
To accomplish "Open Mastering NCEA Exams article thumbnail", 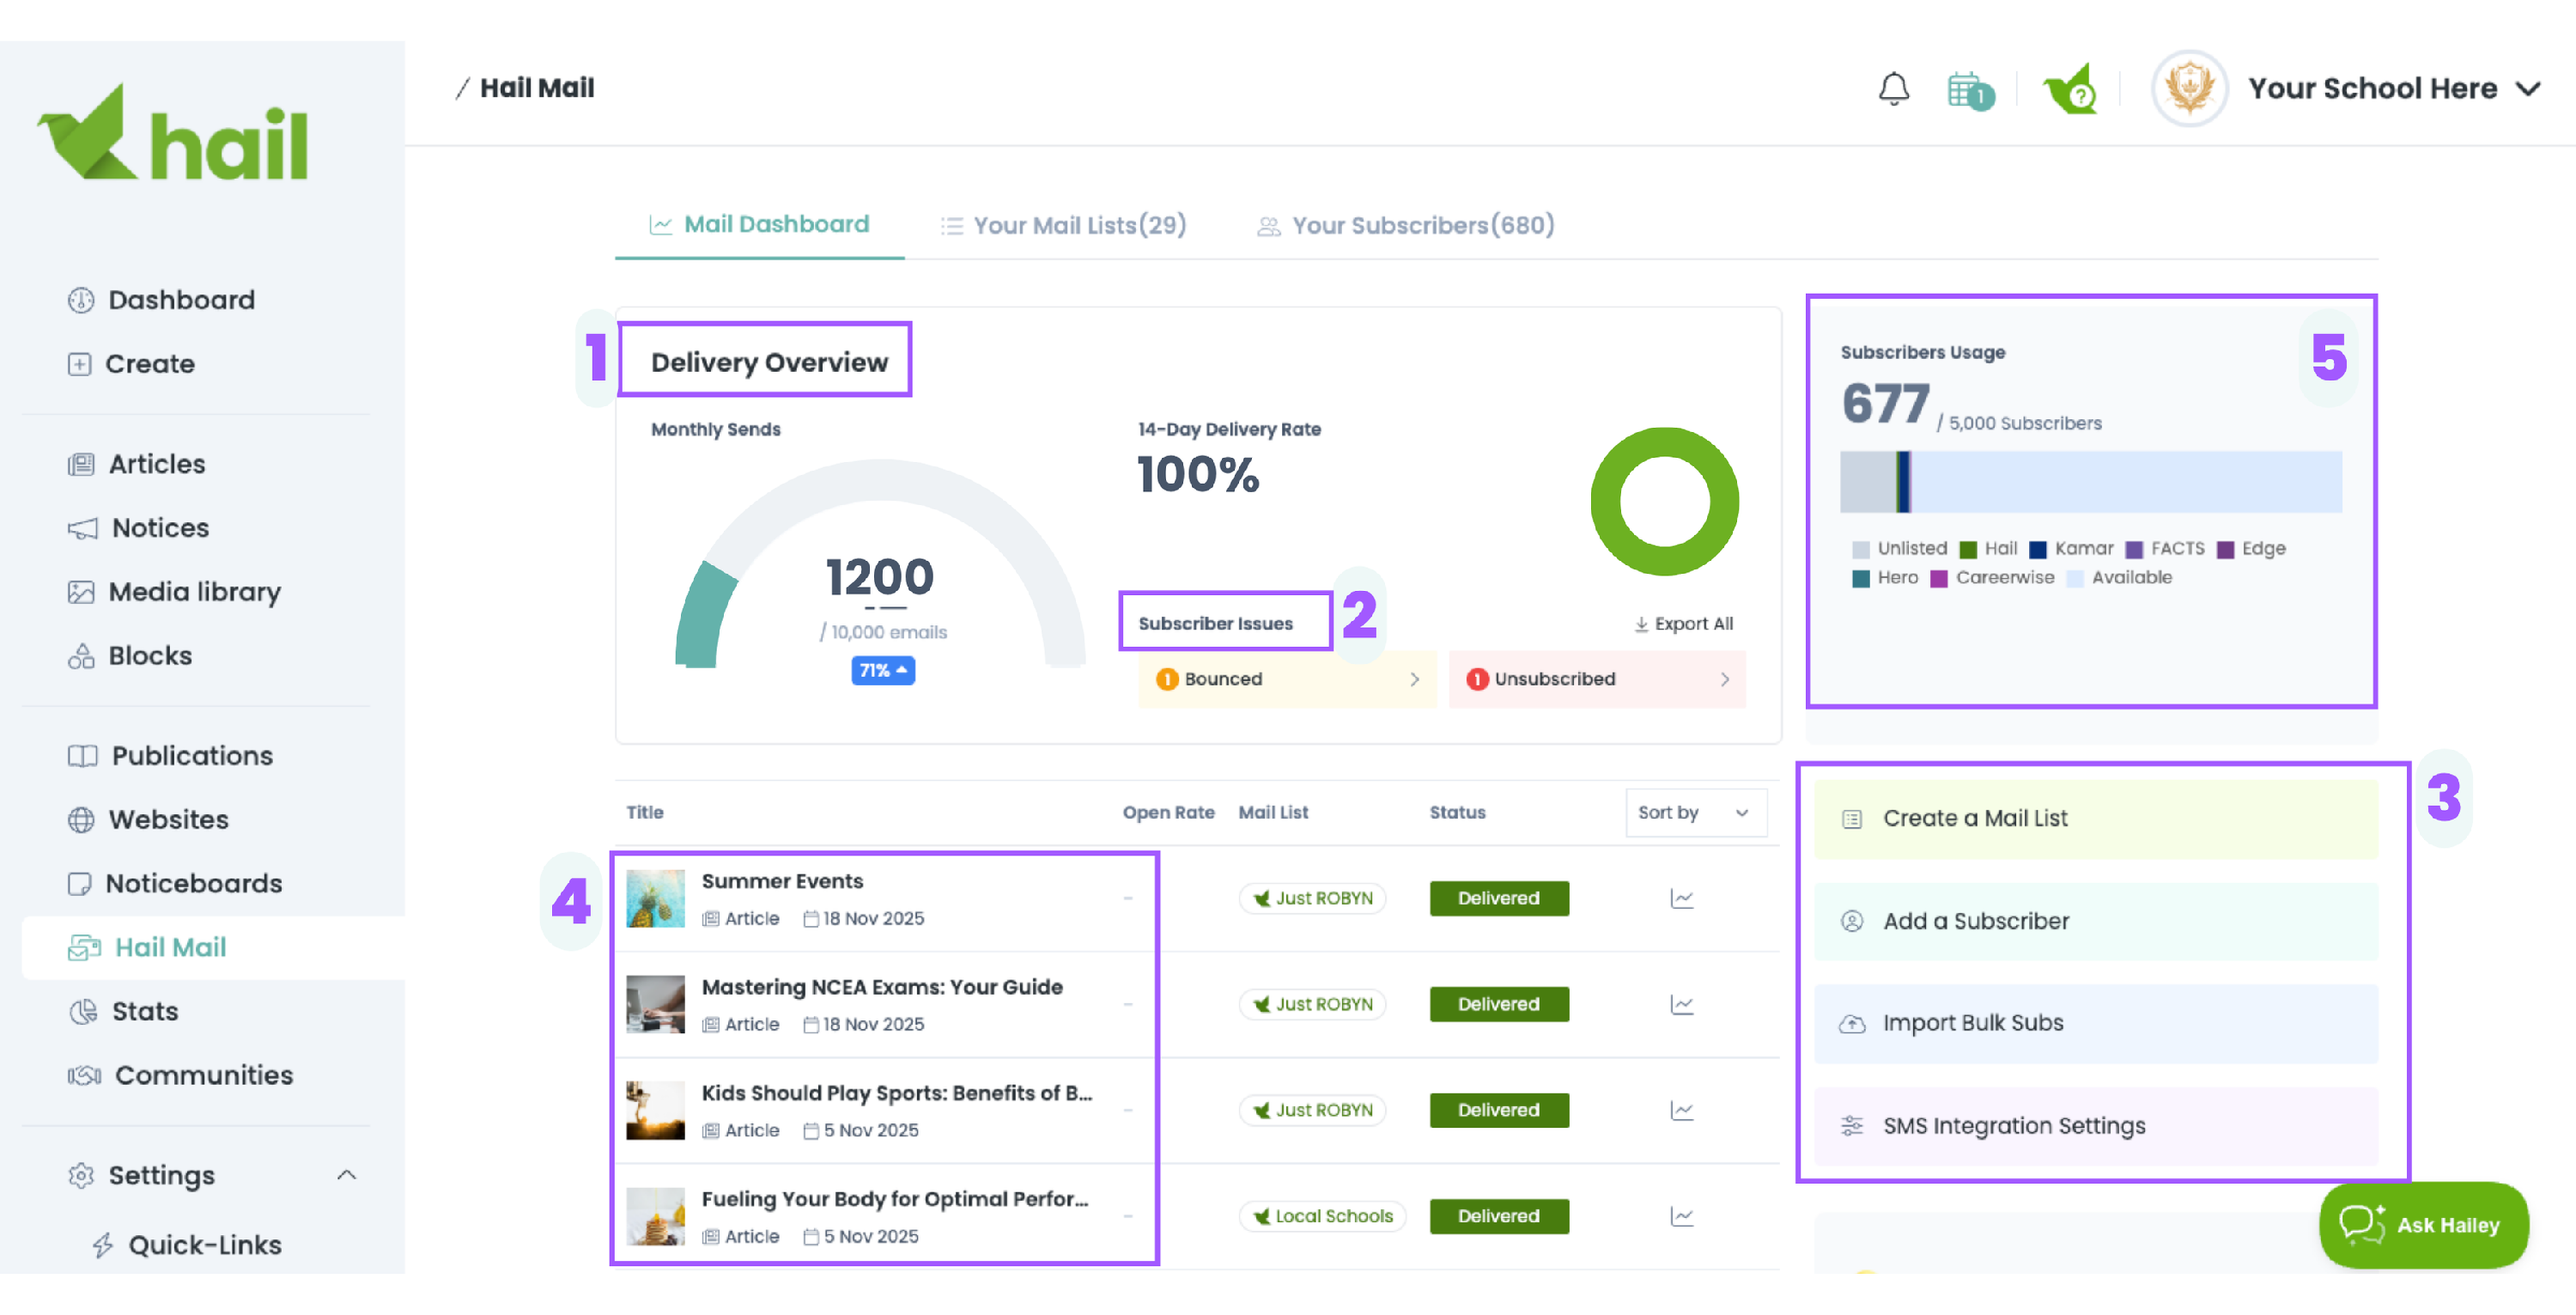I will [x=655, y=1004].
